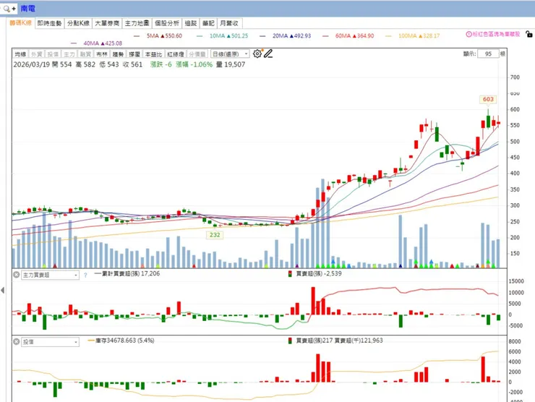Open the 追蹤 tab

click(x=191, y=23)
